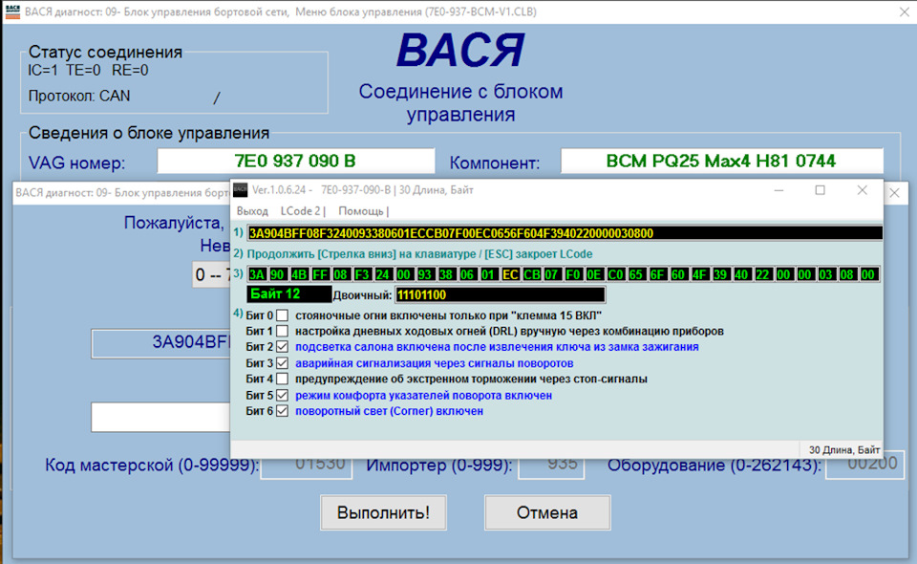
Task: Select the highlighted byte cell EC
Action: pyautogui.click(x=510, y=274)
